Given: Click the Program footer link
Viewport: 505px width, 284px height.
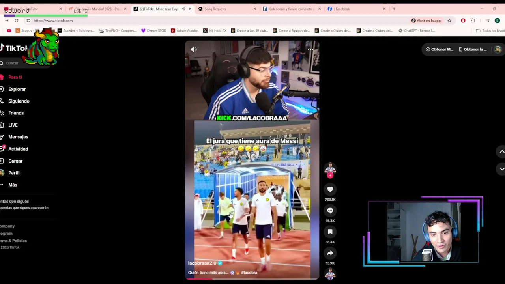Looking at the screenshot, I should click(x=6, y=234).
